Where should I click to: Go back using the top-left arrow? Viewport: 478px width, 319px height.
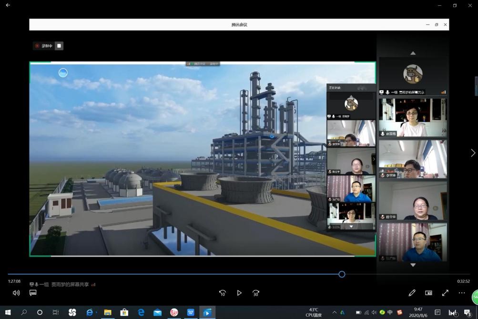tap(8, 5)
